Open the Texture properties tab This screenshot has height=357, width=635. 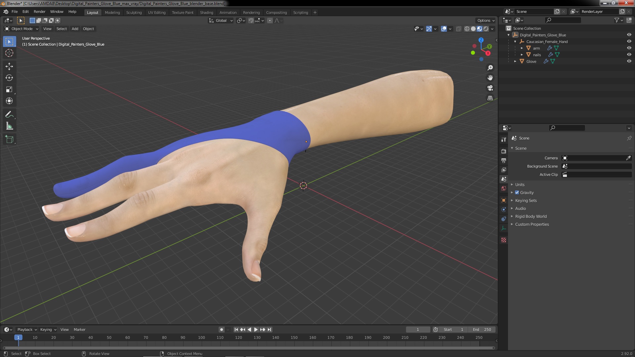coord(503,240)
